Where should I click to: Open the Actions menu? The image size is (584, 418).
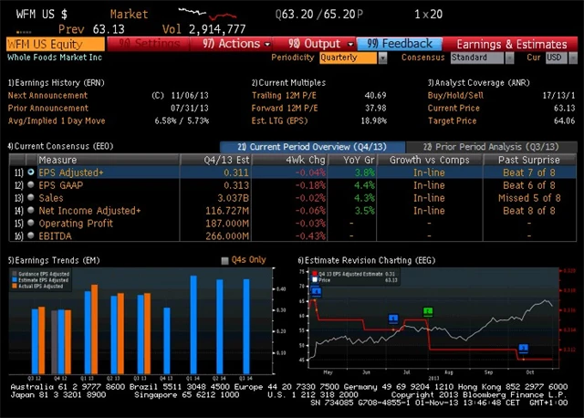tap(232, 44)
